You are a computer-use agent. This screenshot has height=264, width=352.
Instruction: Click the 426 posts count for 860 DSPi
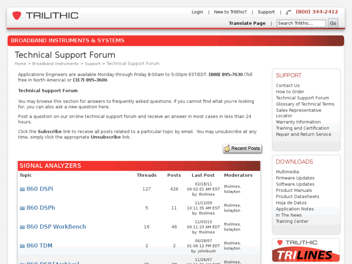click(174, 189)
